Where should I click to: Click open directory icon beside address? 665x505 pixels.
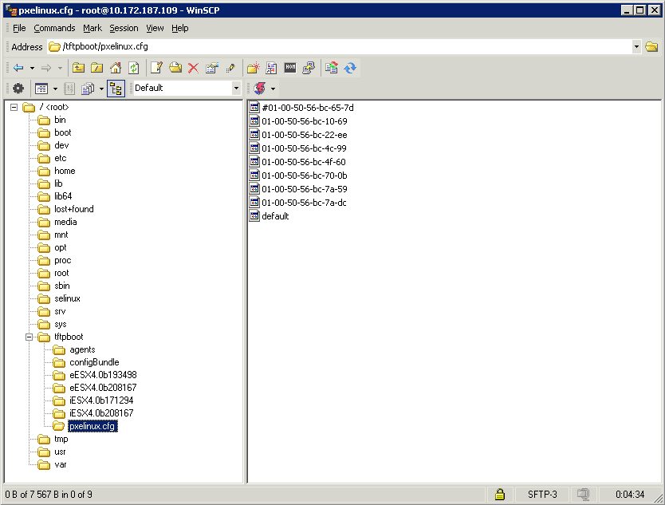pos(651,47)
